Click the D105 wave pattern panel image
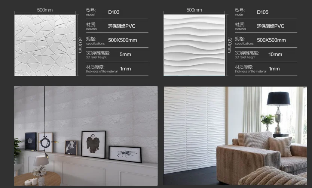The height and width of the screenshot is (188, 312). (194, 45)
